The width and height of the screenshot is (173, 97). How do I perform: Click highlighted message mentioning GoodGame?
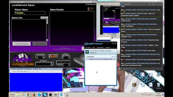pyautogui.click(x=141, y=15)
